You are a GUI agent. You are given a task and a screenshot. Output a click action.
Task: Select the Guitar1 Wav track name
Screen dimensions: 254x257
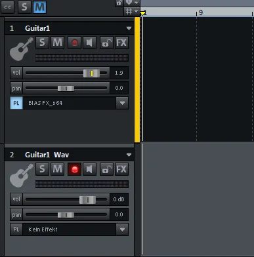tap(47, 155)
